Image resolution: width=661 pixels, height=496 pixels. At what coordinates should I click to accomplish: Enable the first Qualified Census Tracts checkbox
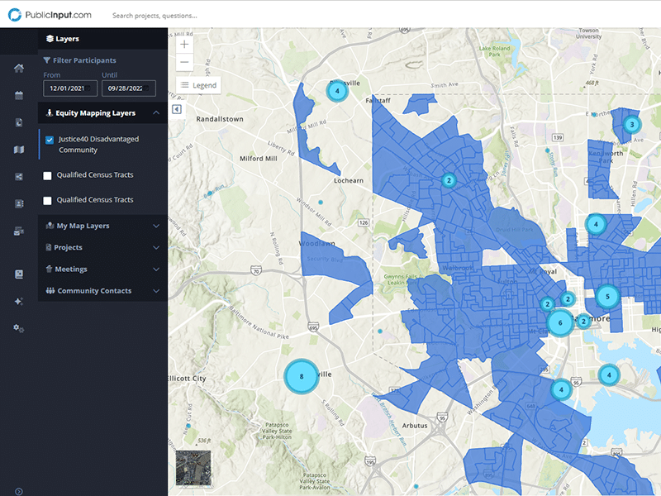48,175
